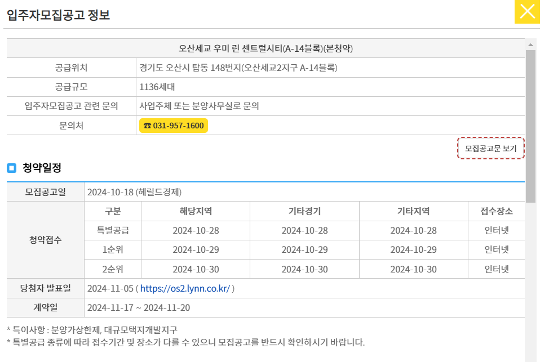Click the 입주자모집공고 관련 문의 label
Image resolution: width=549 pixels, height=362 pixels.
(x=71, y=106)
